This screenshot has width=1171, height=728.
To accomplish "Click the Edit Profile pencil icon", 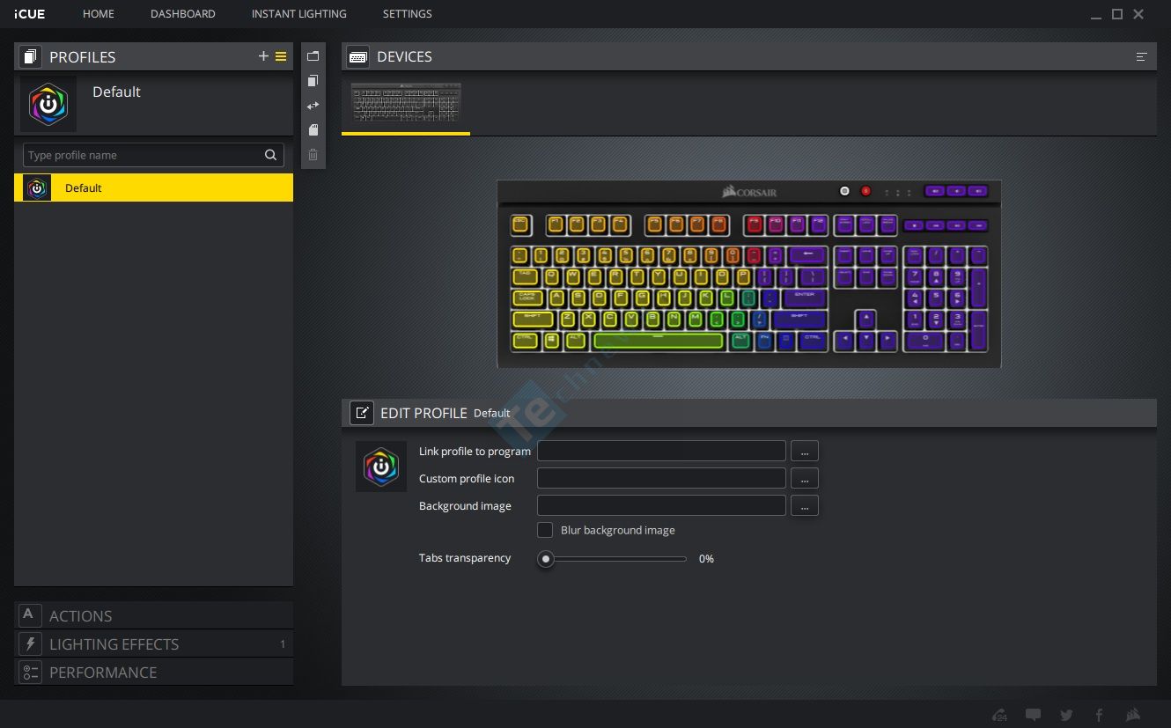I will 361,413.
